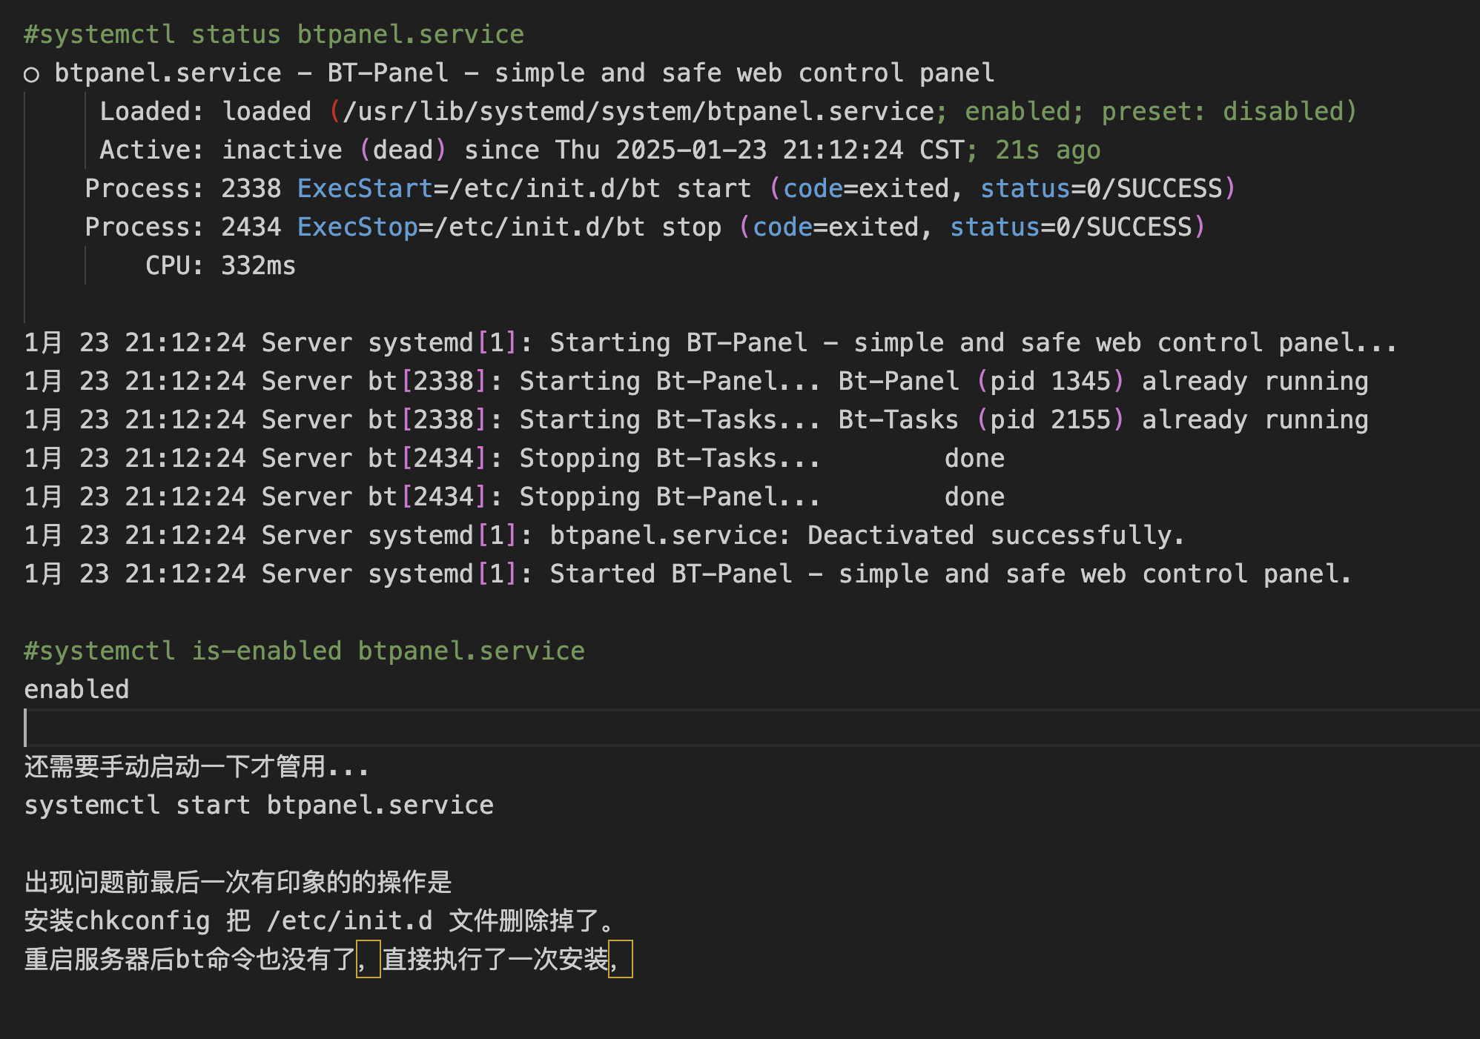1480x1039 pixels.
Task: Click the word 'ExecStart' in Process 2338 line
Action: tap(365, 188)
